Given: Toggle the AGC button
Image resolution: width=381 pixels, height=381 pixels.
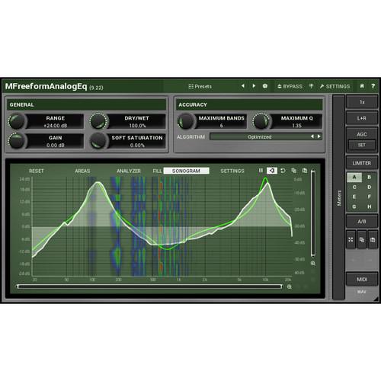Looking at the screenshot, I should (362, 134).
